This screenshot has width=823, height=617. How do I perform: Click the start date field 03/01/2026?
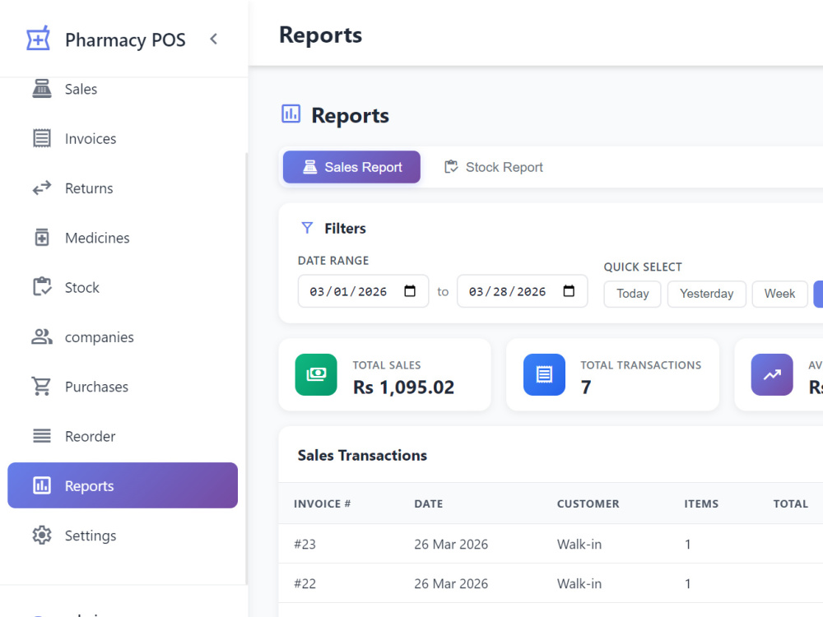pos(363,290)
